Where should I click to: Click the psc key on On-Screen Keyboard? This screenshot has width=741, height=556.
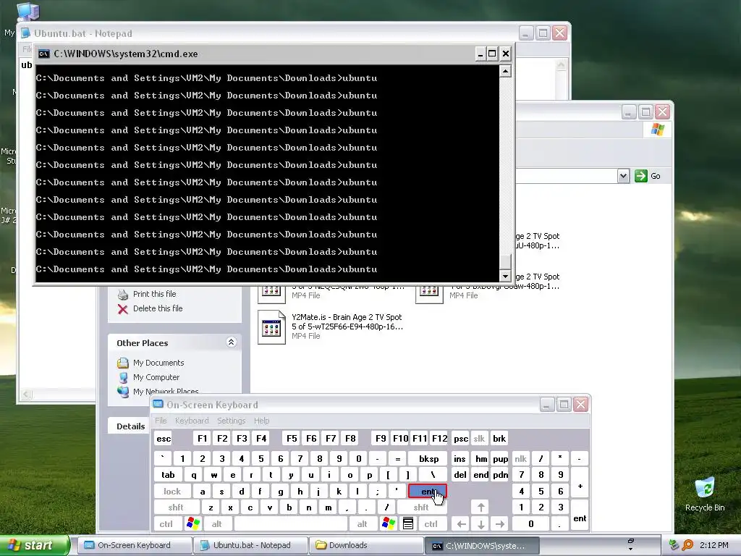click(461, 438)
